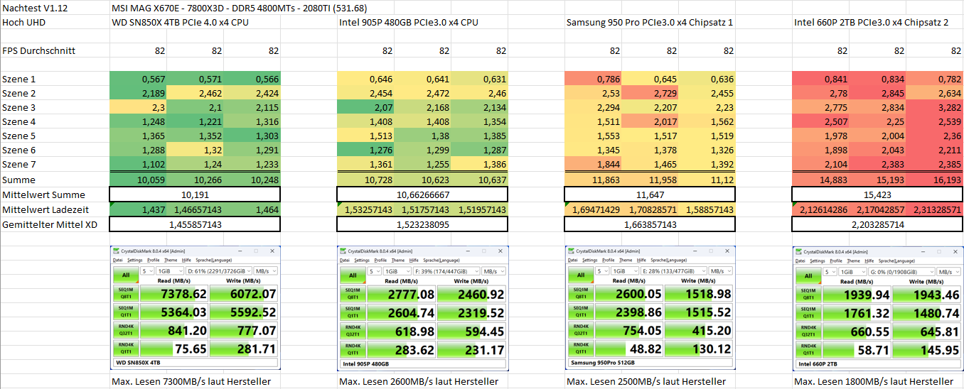Open Hilfe menu in the Samsung 950Pro window
Viewport: 964px width, 389px height.
[x=641, y=261]
